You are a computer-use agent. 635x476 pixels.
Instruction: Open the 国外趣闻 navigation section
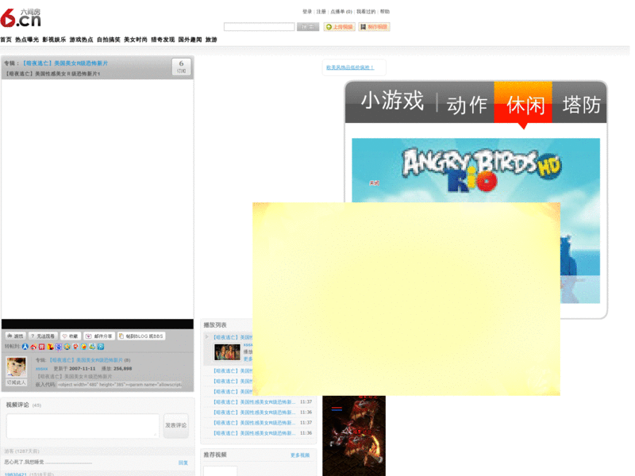coord(190,40)
